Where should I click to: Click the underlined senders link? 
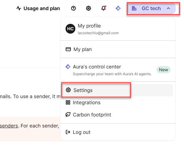(9, 126)
